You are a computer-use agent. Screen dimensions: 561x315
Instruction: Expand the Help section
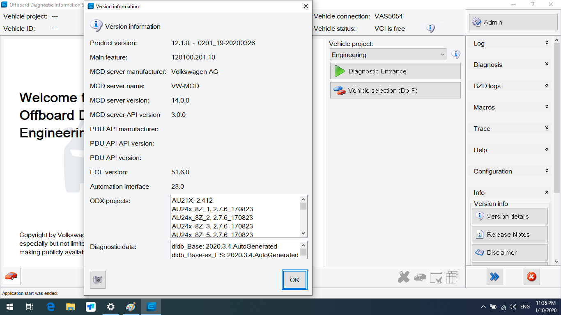pos(510,150)
